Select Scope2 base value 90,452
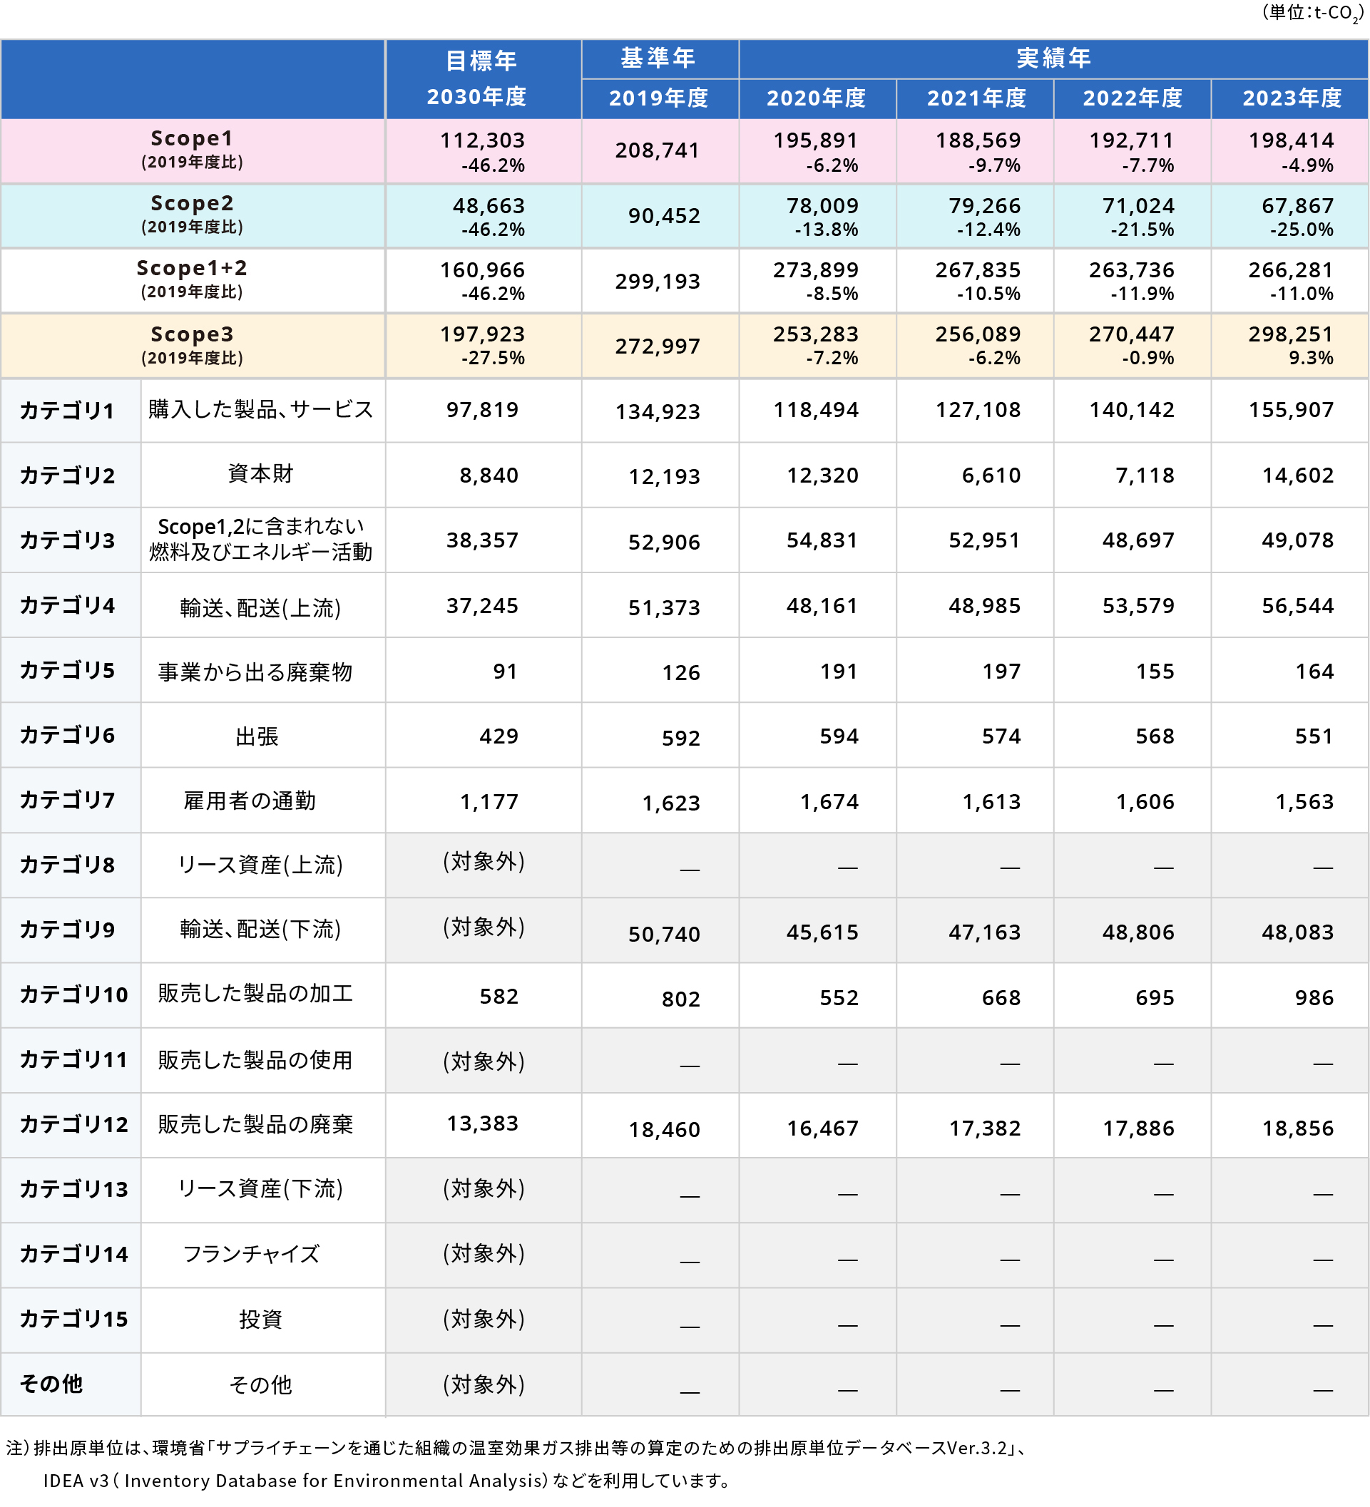This screenshot has width=1370, height=1507. coord(664,216)
